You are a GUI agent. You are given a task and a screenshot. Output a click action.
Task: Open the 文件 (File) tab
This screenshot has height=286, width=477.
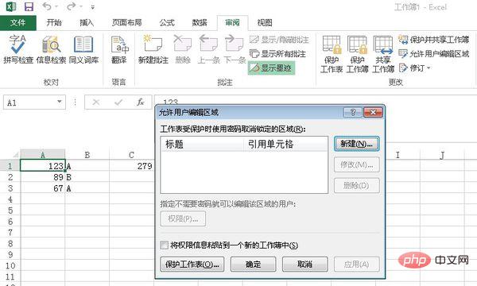[18, 23]
